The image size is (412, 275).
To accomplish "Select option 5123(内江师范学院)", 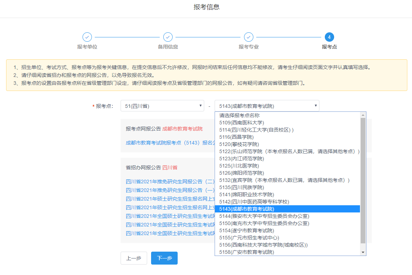I will (x=287, y=159).
